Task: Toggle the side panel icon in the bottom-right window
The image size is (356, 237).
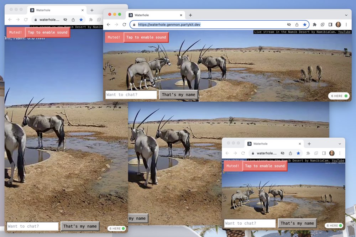Action: tap(324, 153)
